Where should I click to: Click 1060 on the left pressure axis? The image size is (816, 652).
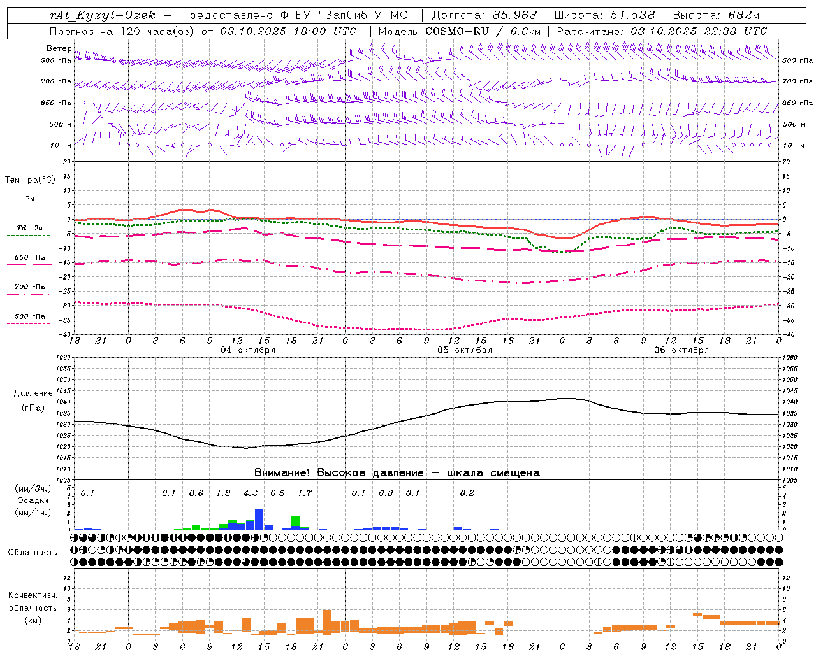click(64, 358)
